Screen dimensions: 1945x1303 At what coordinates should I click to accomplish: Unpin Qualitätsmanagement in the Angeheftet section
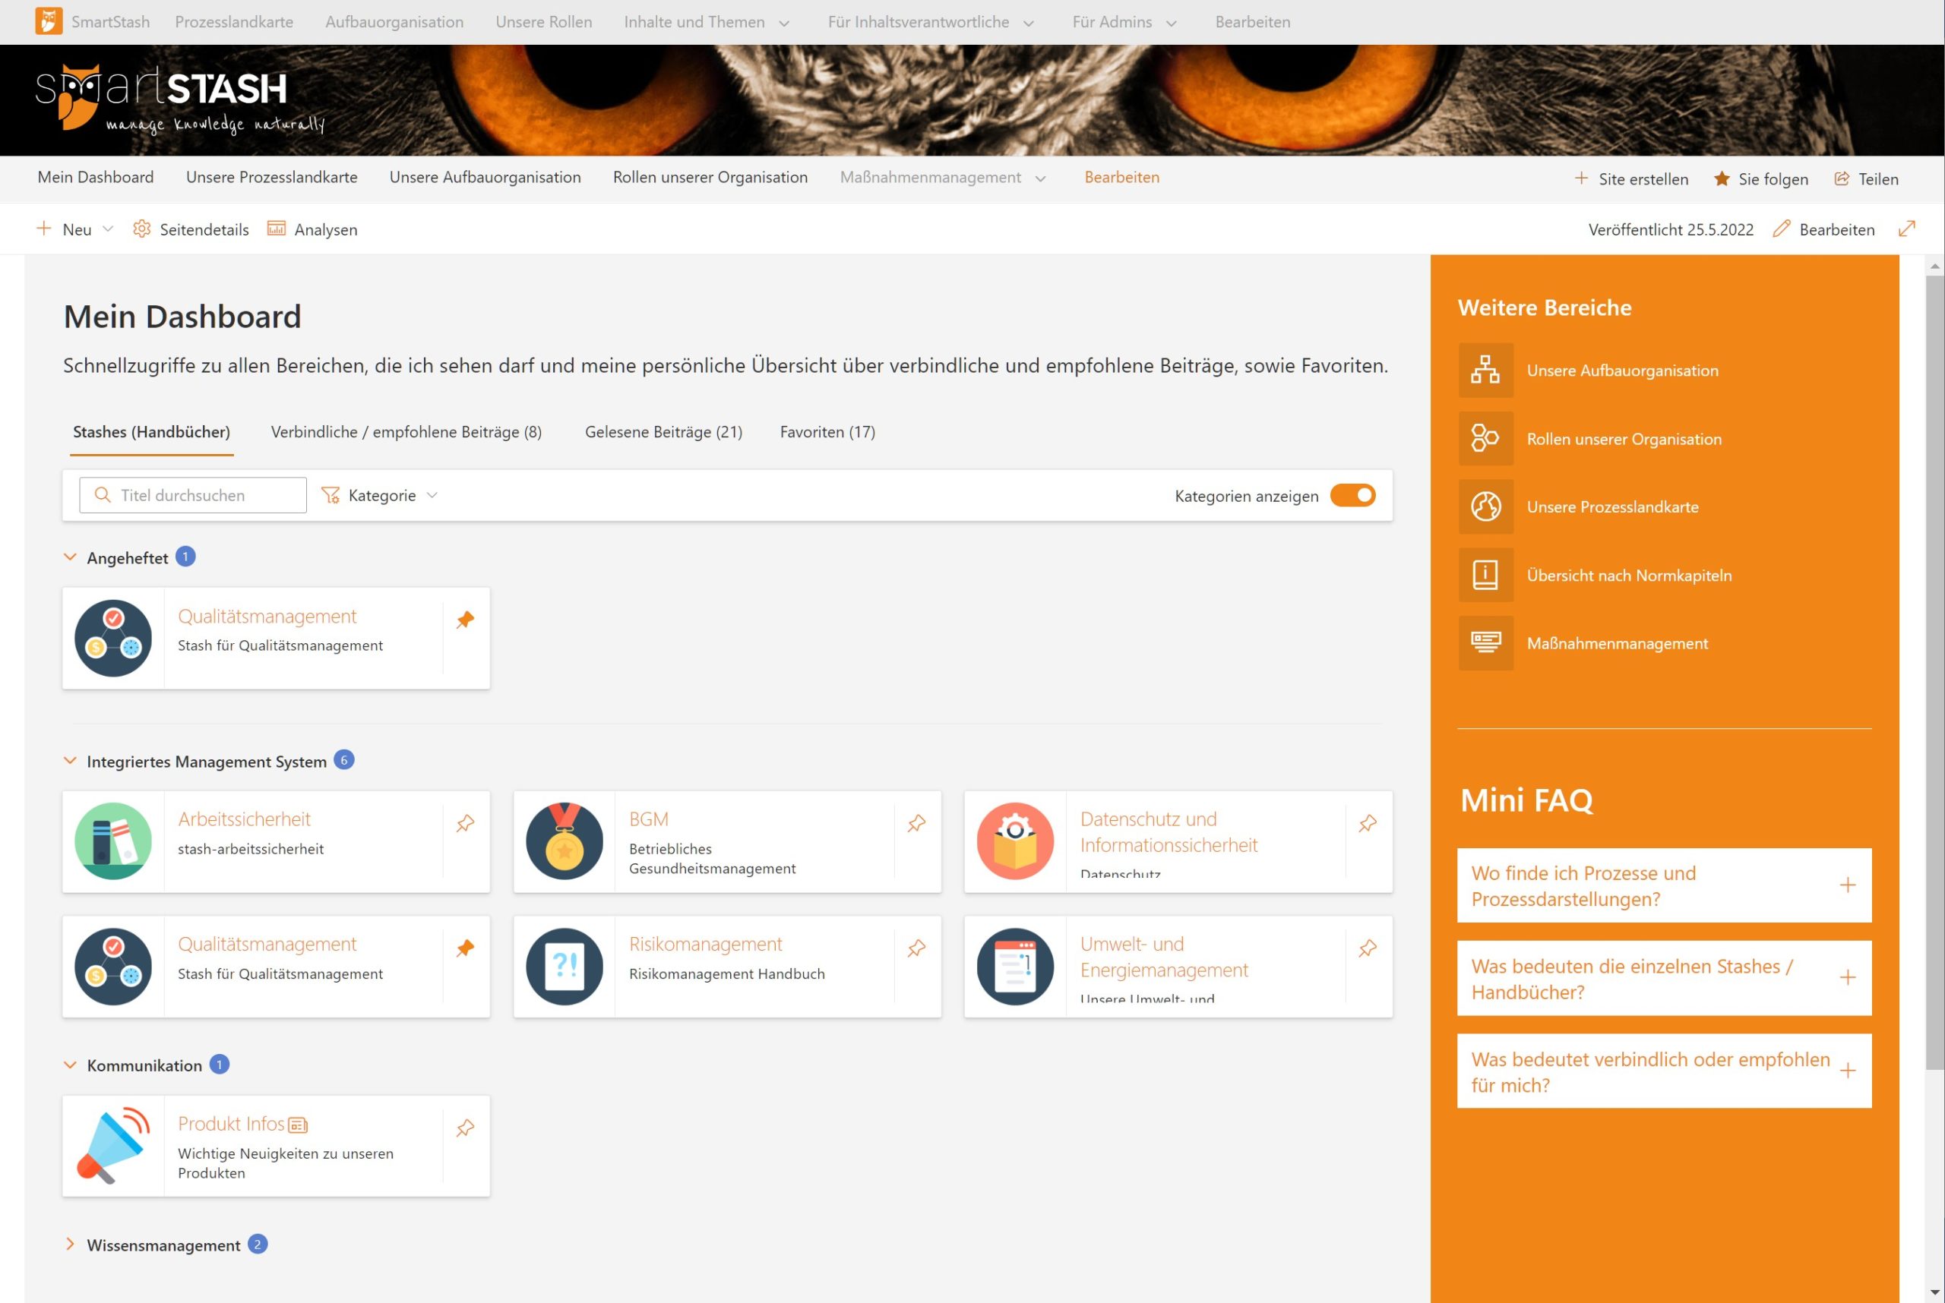pos(466,619)
